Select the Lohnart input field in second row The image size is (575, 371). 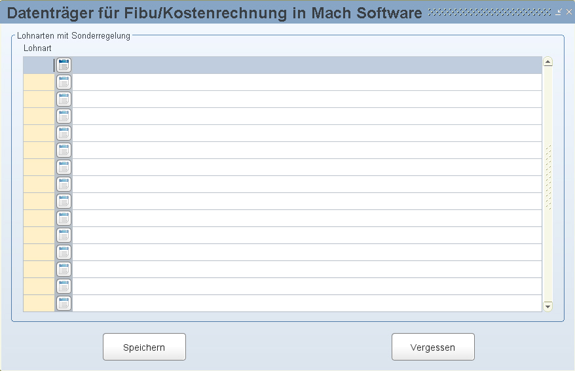39,82
